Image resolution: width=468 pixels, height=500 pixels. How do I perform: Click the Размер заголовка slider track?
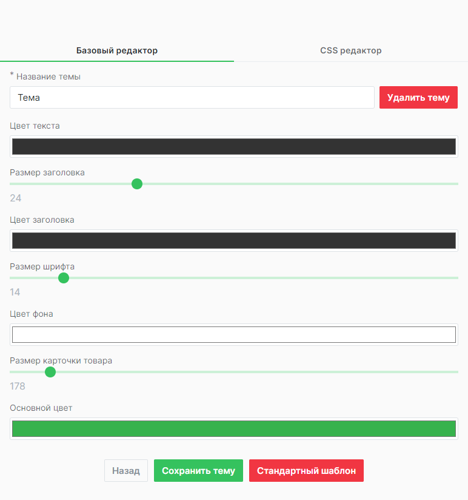303,184
